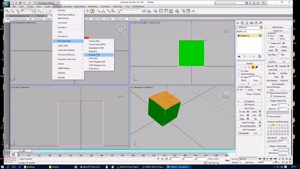
Task: Select SubObj preview selection radio
Action: 246,90
